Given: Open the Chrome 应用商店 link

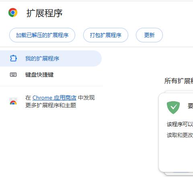Looking at the screenshot, I should 54,98.
